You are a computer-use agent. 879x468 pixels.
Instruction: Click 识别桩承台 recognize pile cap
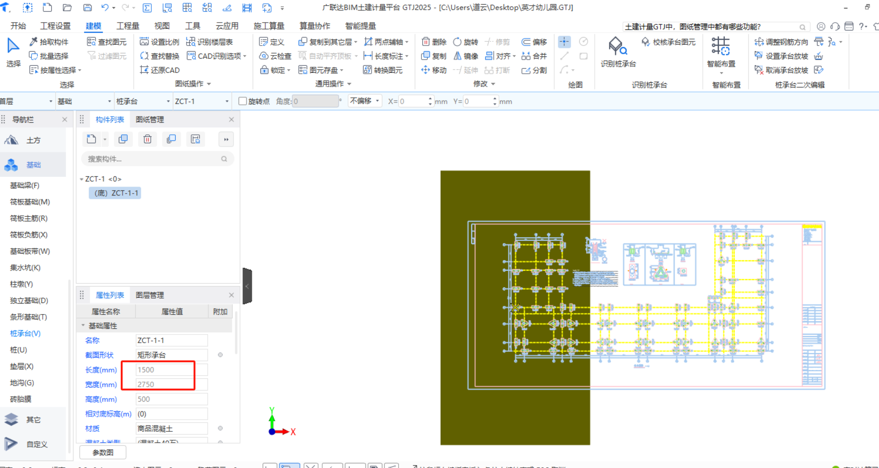coord(618,52)
